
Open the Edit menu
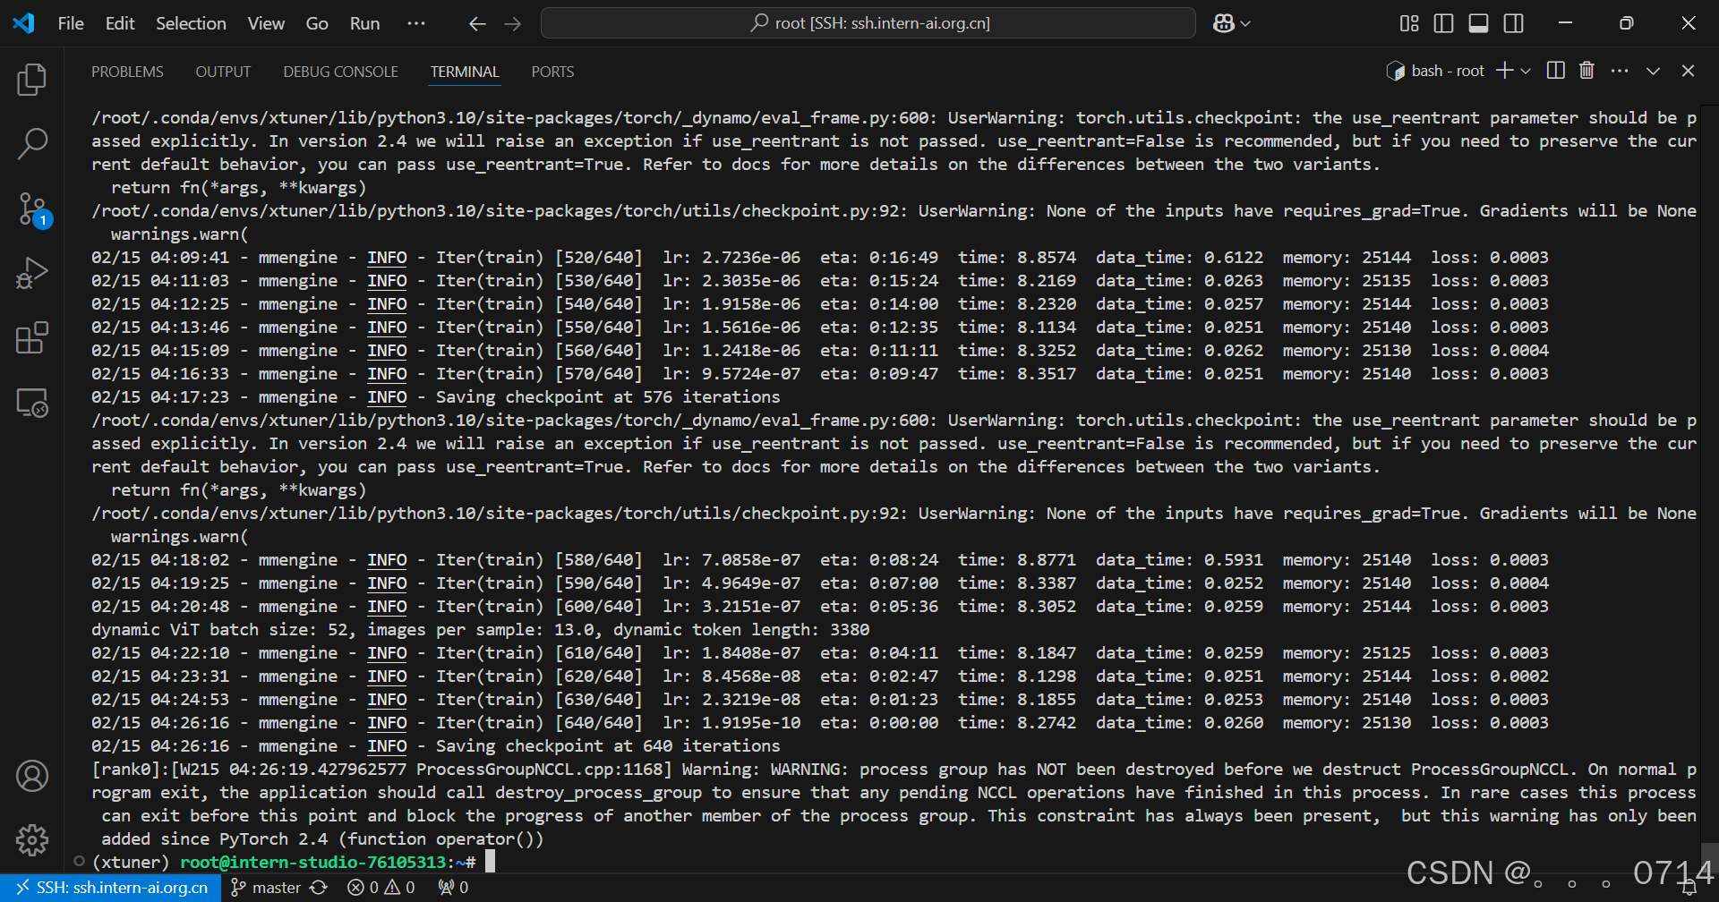tap(120, 24)
